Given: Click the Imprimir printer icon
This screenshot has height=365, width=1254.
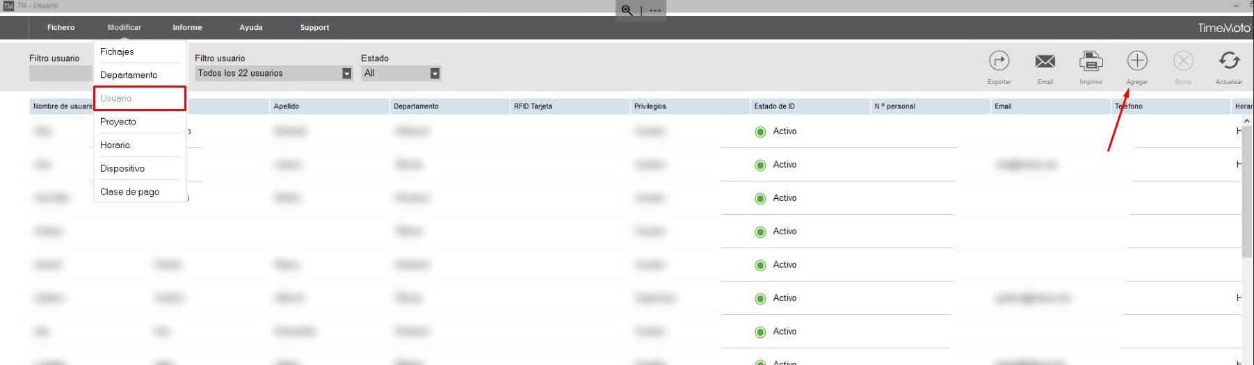Looking at the screenshot, I should tap(1091, 62).
